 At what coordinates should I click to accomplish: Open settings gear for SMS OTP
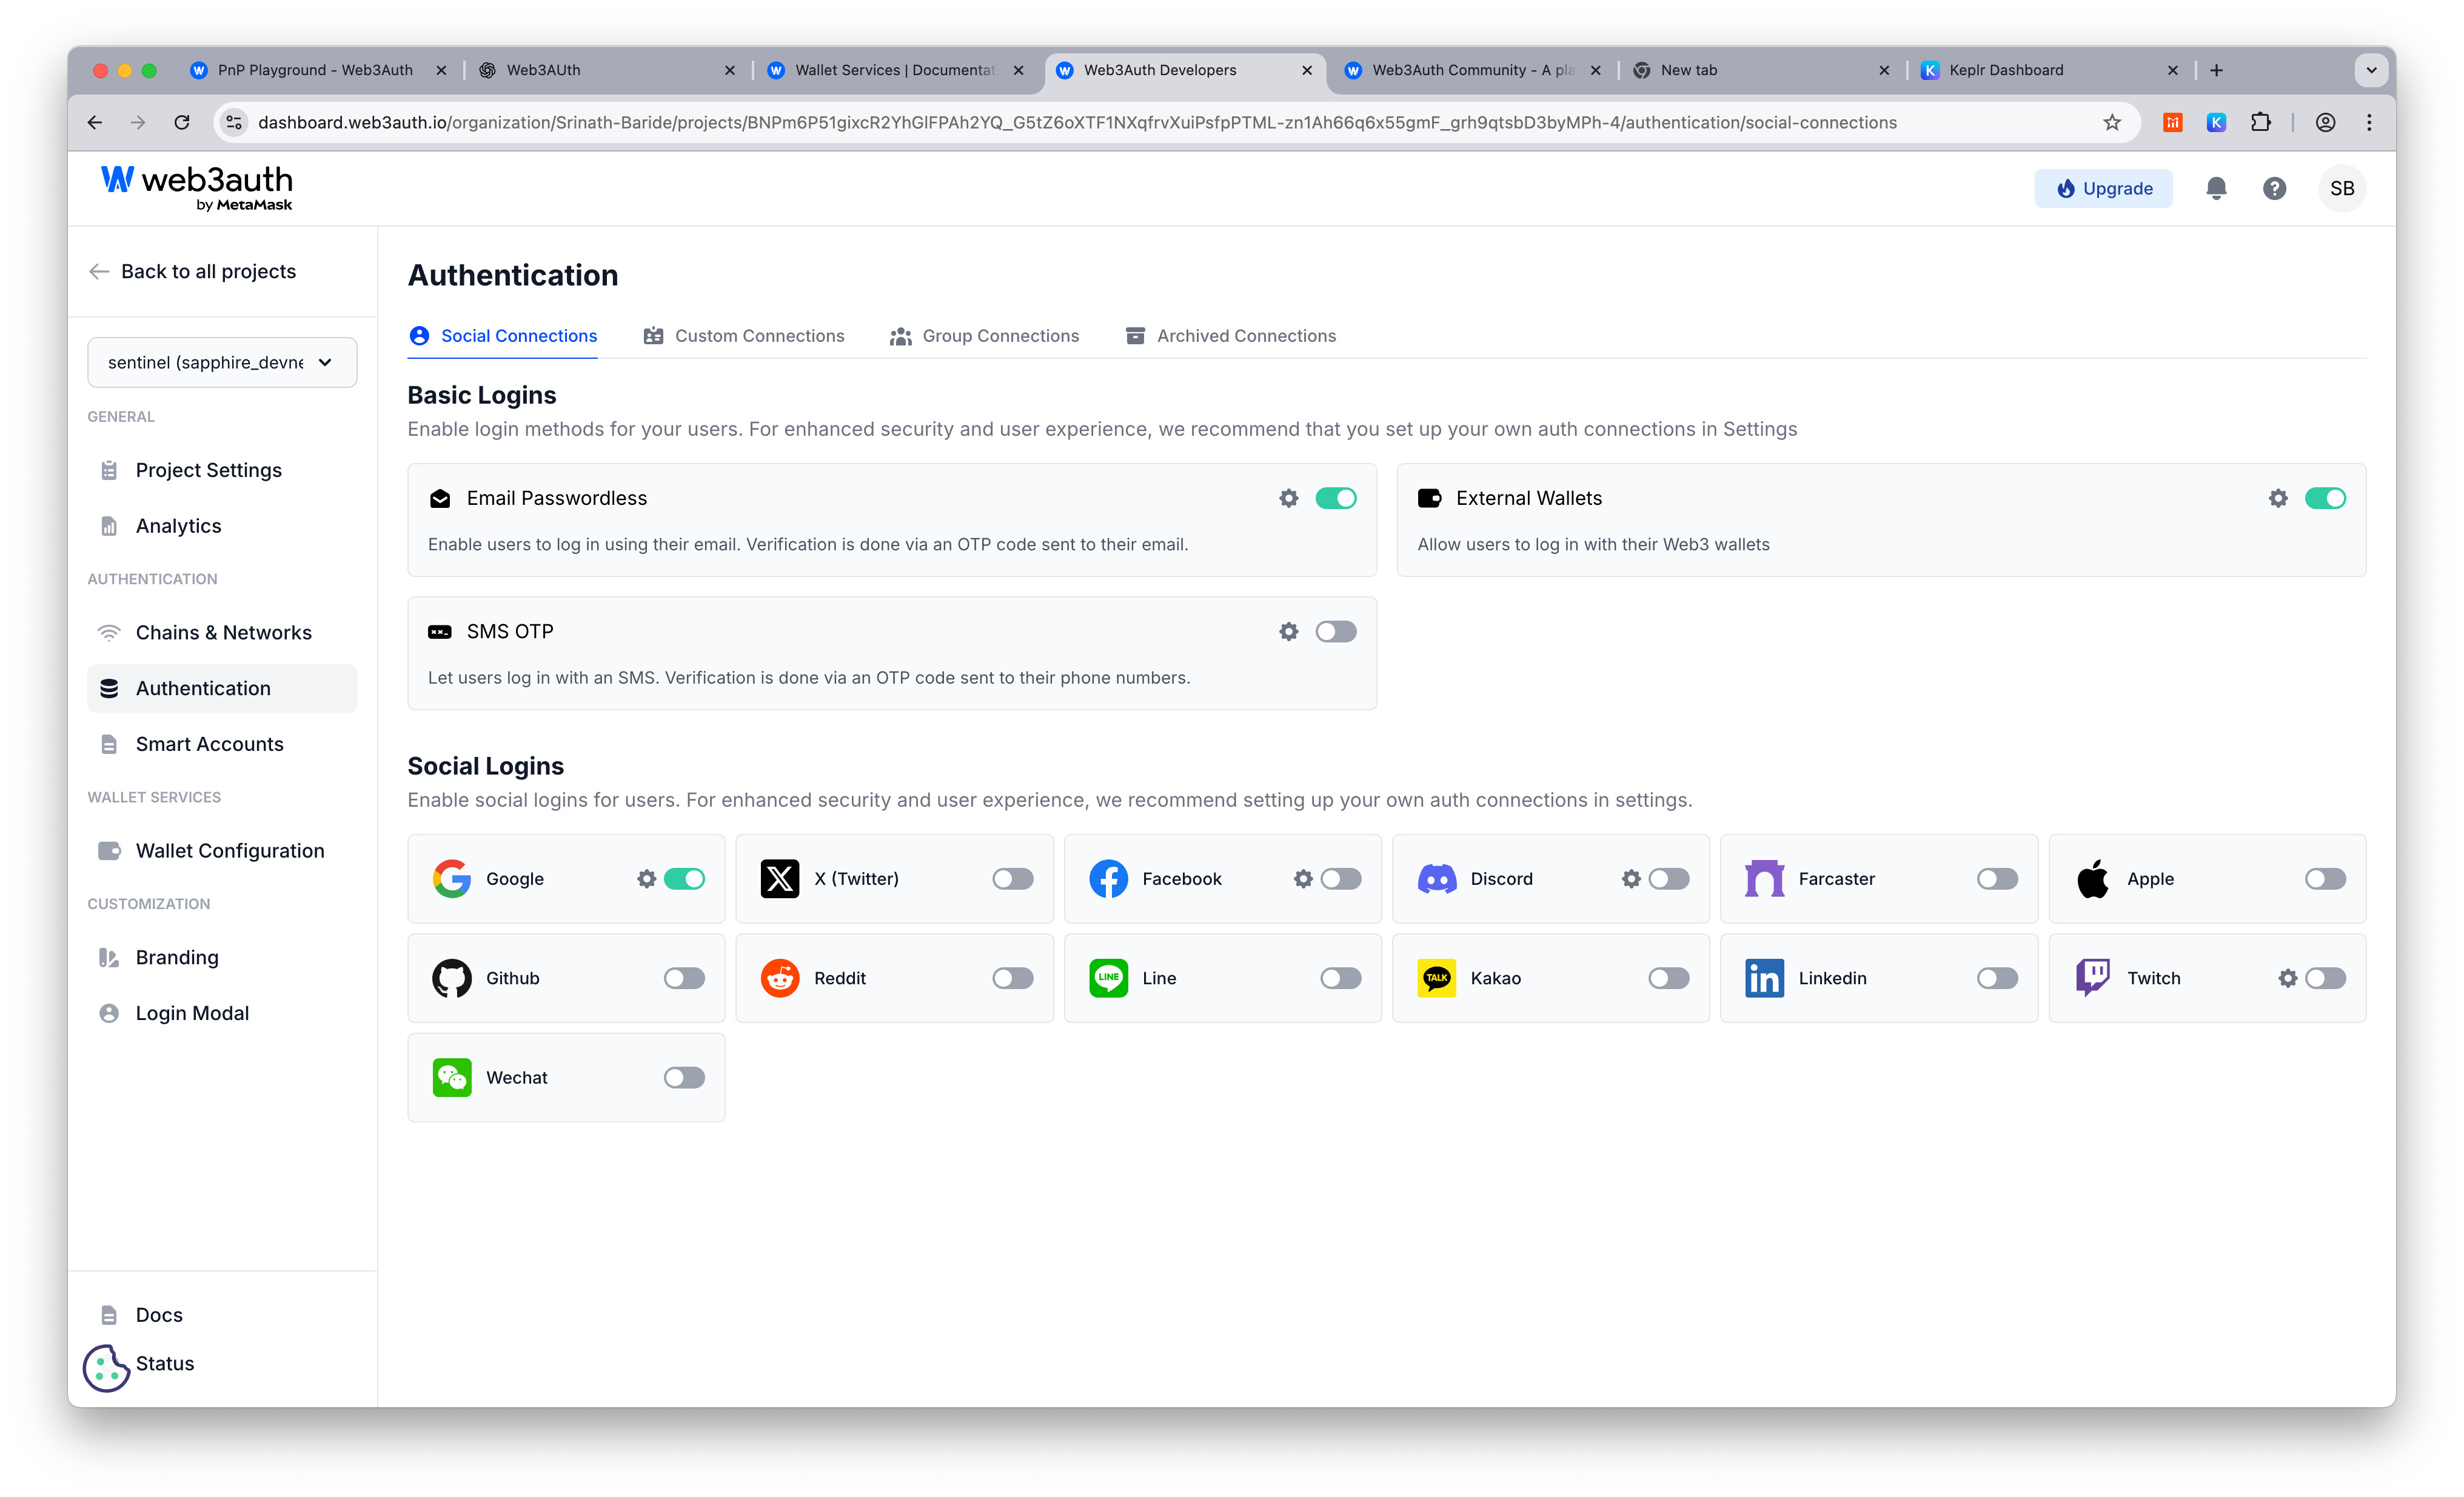1289,632
